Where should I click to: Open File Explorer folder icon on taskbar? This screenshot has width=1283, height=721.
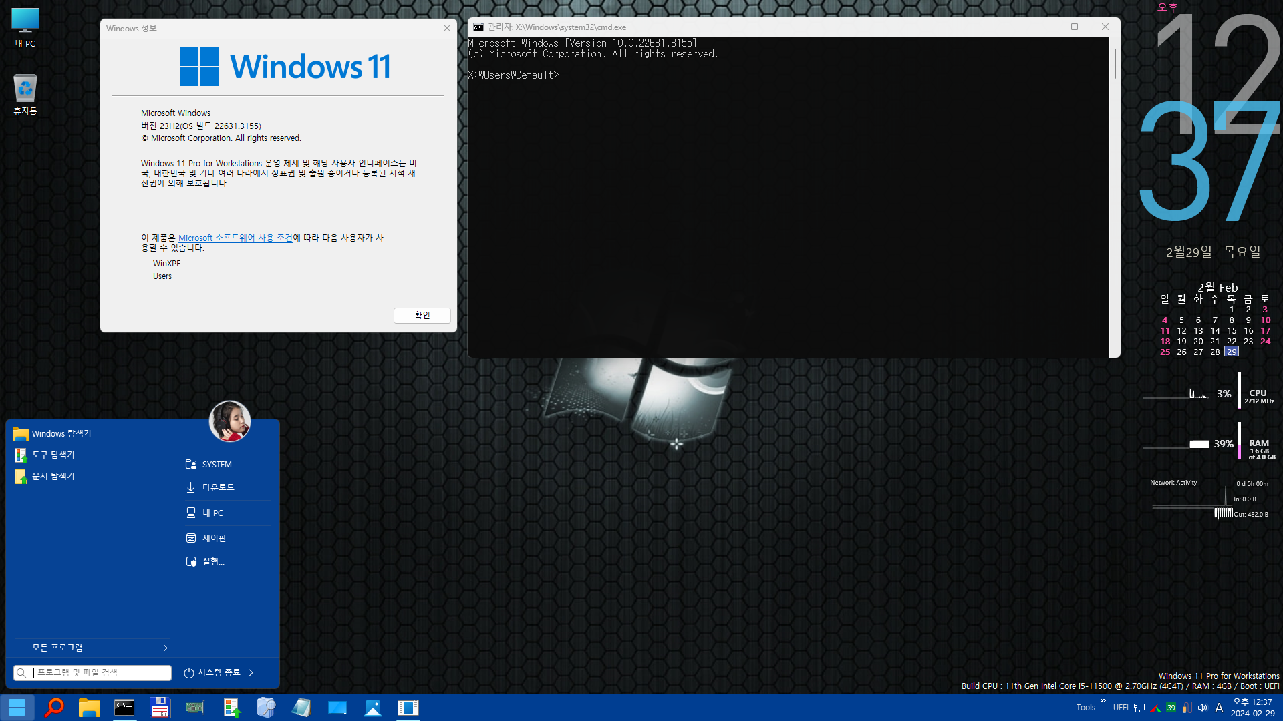[x=89, y=708]
